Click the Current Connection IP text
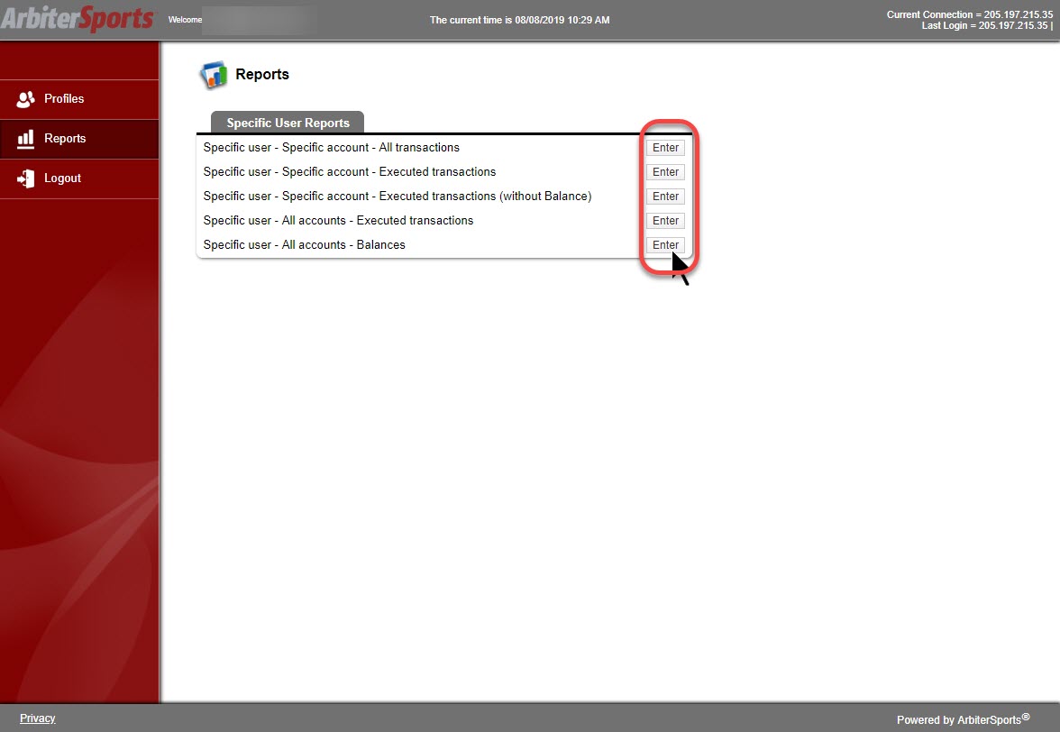1060x732 pixels. pyautogui.click(x=970, y=14)
